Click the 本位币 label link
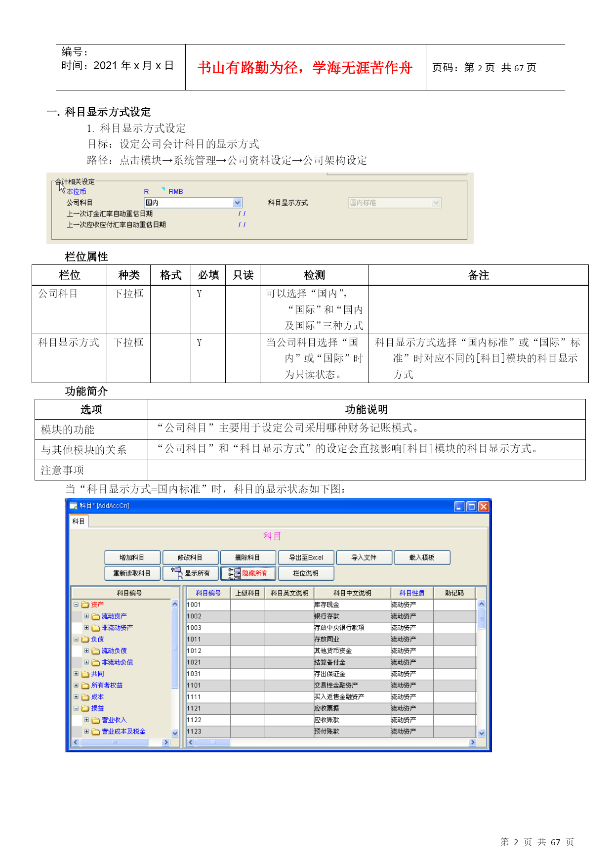613x867 pixels. click(x=76, y=192)
